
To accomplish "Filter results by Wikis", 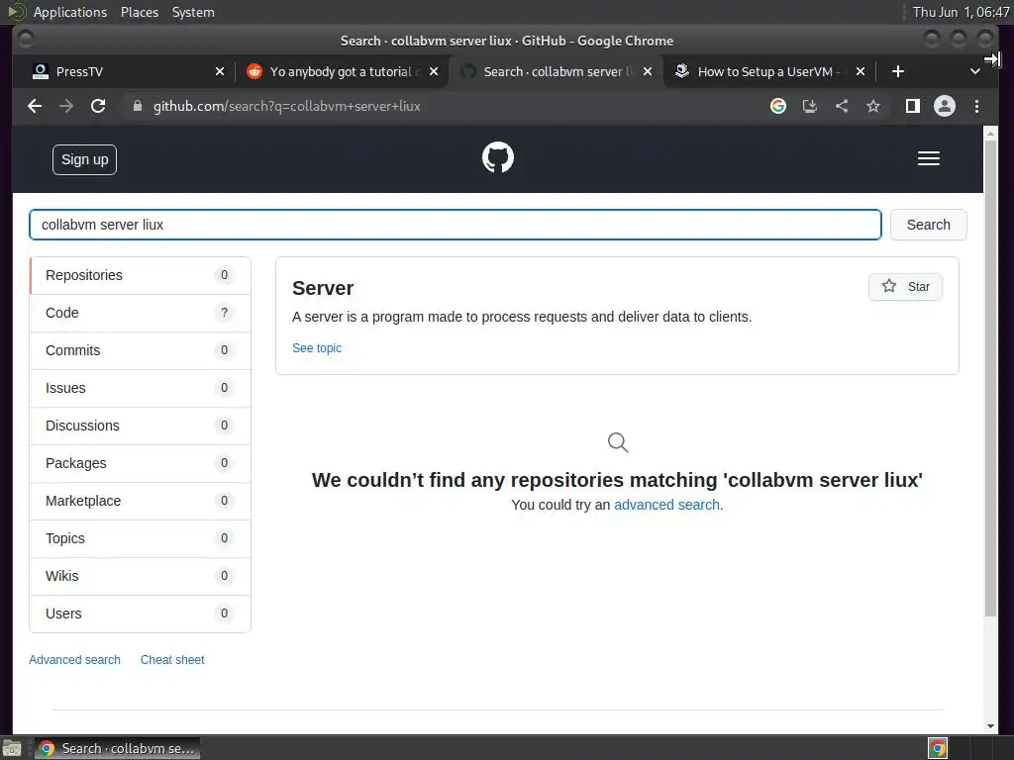I will 141,576.
